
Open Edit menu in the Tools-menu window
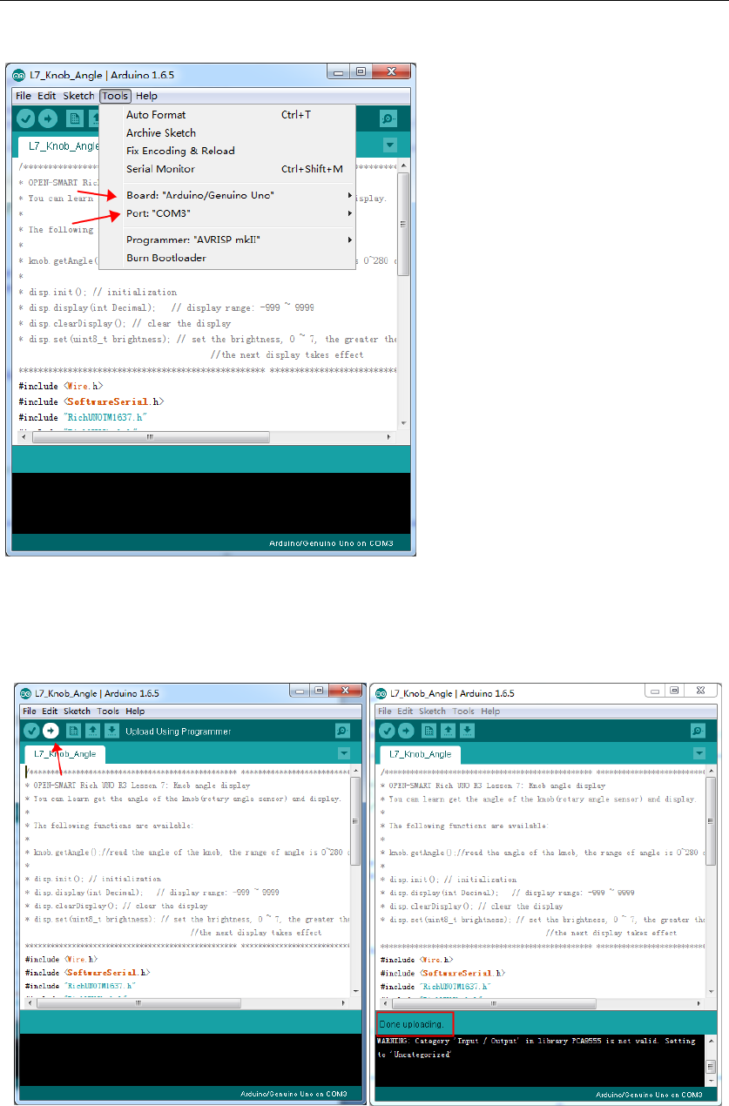point(47,96)
